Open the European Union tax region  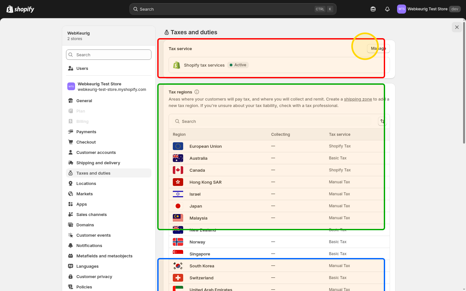pyautogui.click(x=279, y=146)
